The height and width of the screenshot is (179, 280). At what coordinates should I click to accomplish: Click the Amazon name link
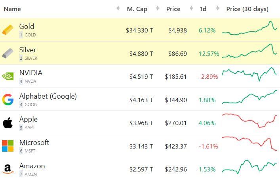click(32, 166)
